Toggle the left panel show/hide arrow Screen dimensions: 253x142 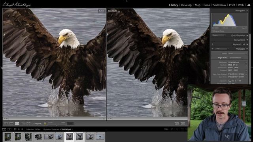tap(2, 67)
